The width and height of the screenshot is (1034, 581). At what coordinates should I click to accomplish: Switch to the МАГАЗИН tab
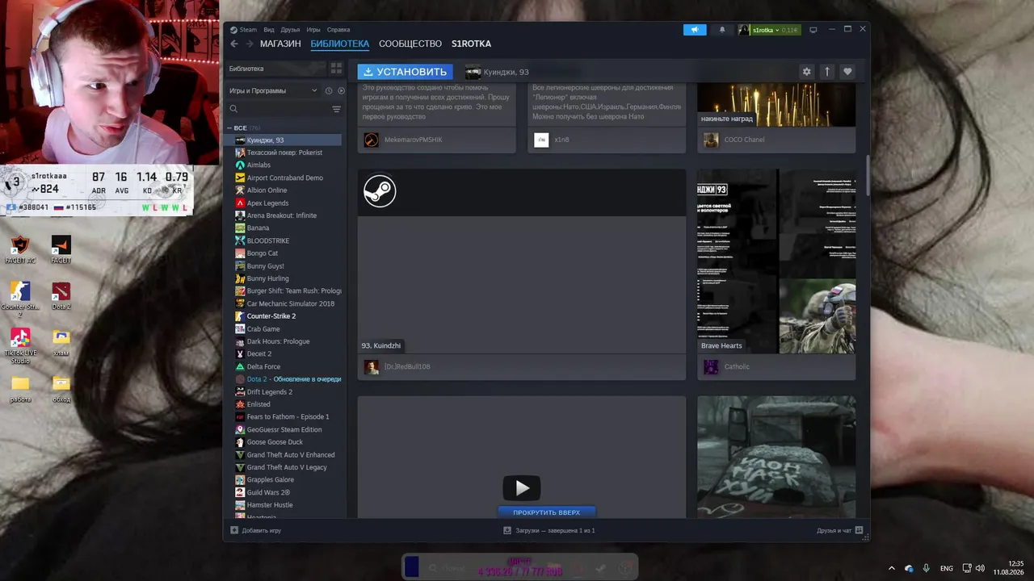point(280,44)
